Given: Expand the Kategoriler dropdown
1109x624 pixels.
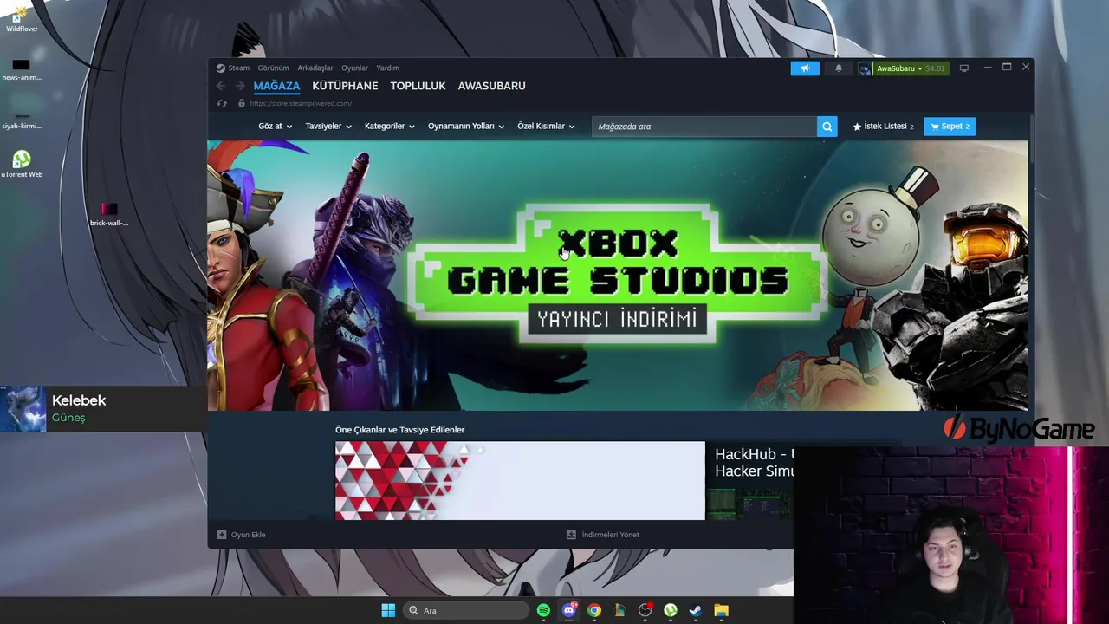Looking at the screenshot, I should click(390, 127).
